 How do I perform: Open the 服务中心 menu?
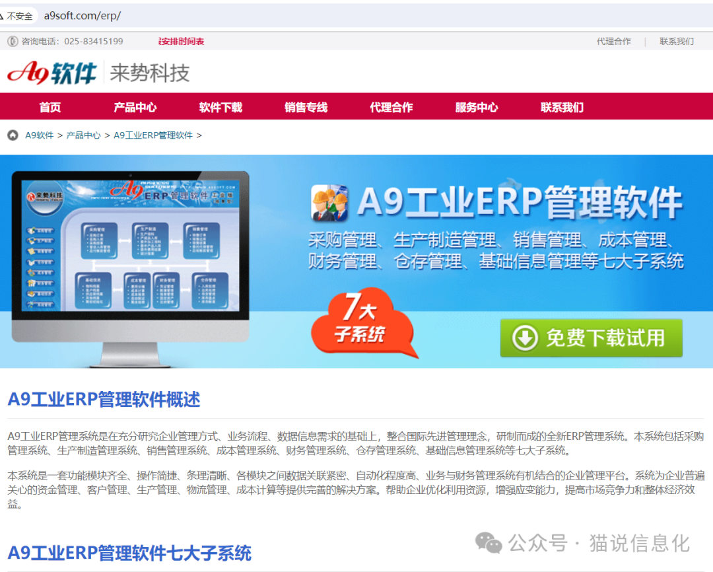(477, 108)
